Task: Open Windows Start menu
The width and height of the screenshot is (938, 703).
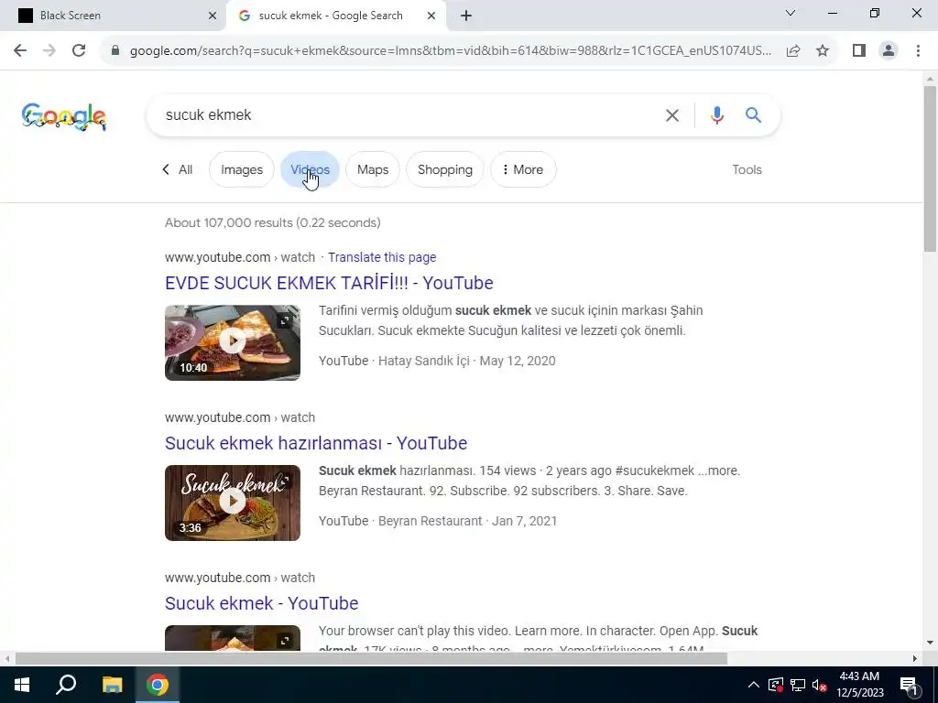Action: (22, 685)
